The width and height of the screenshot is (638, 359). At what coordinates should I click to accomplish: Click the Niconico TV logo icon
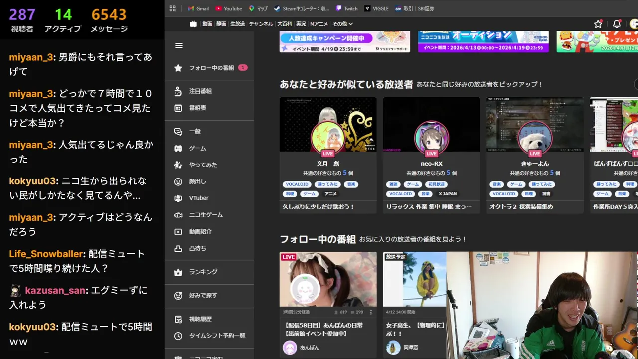[x=193, y=24]
